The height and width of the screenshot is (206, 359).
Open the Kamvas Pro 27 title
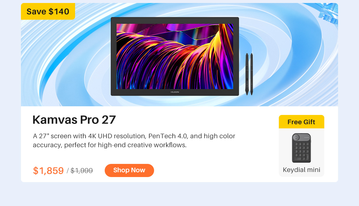(x=74, y=120)
